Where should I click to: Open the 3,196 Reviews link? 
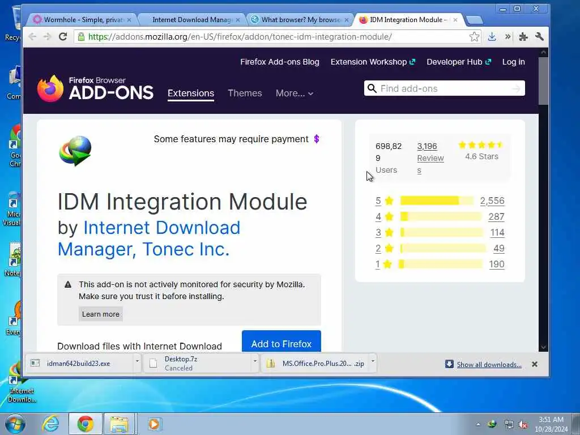(x=430, y=158)
